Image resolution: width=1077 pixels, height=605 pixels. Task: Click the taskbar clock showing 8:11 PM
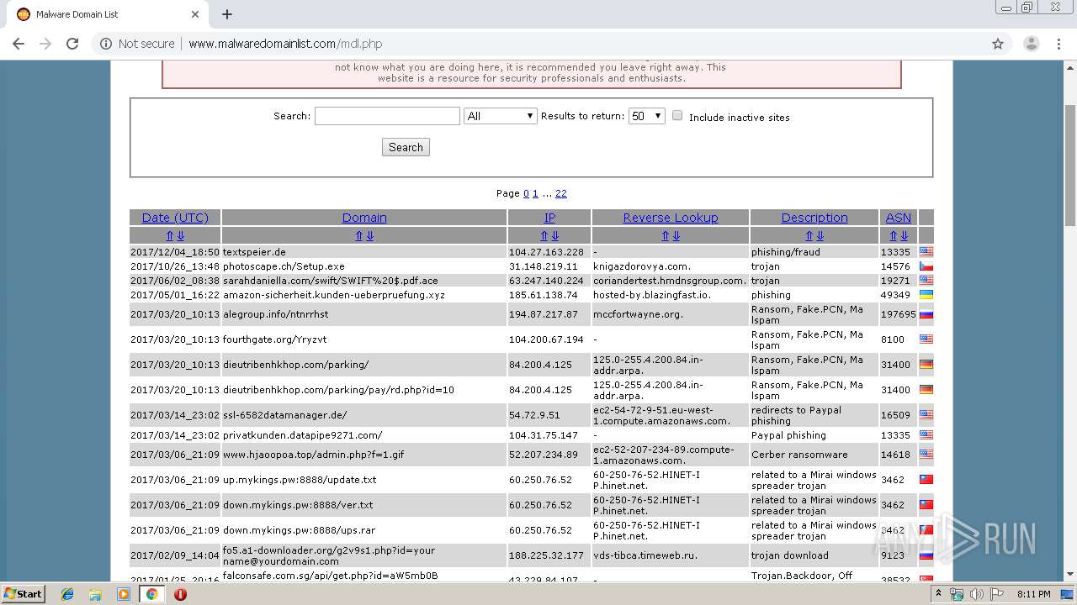(1033, 594)
